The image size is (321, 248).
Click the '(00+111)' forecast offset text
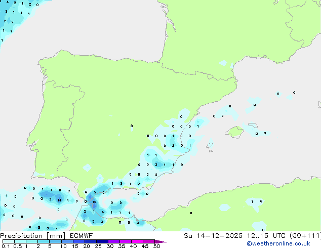tap(305, 236)
